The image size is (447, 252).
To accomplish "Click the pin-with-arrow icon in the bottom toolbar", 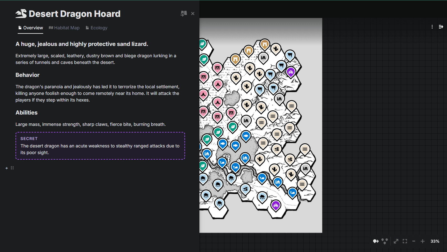I will pyautogui.click(x=376, y=241).
